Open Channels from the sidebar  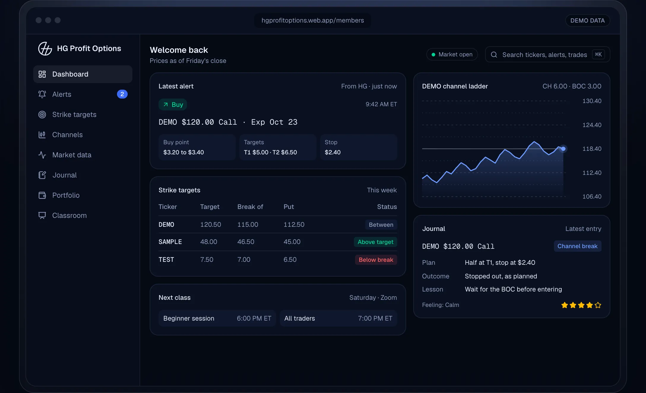pyautogui.click(x=83, y=135)
